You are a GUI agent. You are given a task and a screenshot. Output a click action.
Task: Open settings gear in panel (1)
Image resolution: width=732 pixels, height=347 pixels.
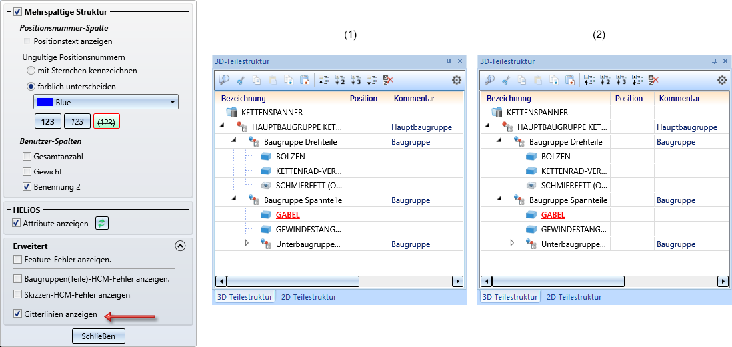(457, 80)
